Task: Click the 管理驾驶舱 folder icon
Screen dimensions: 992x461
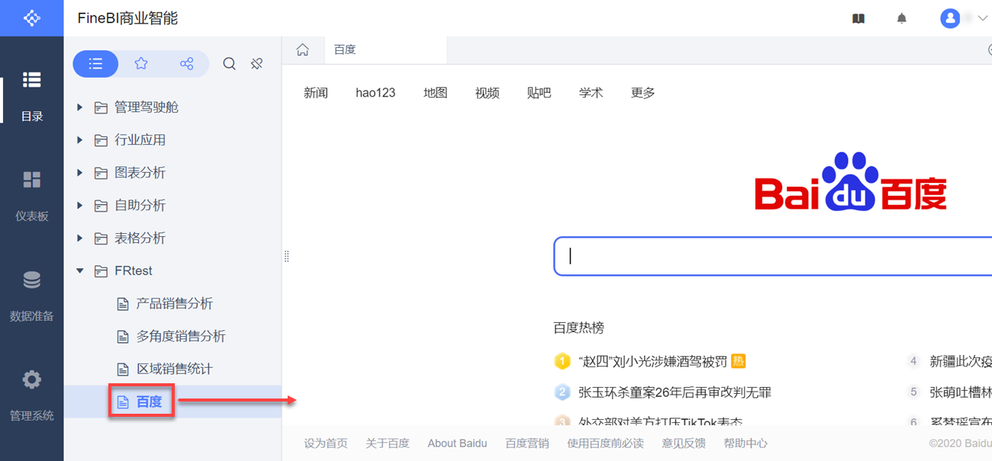Action: (x=101, y=107)
